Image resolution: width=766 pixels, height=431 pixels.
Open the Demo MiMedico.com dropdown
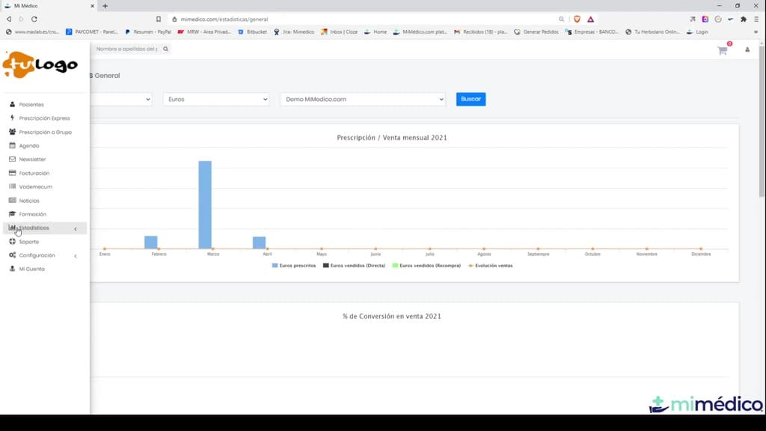pyautogui.click(x=363, y=100)
